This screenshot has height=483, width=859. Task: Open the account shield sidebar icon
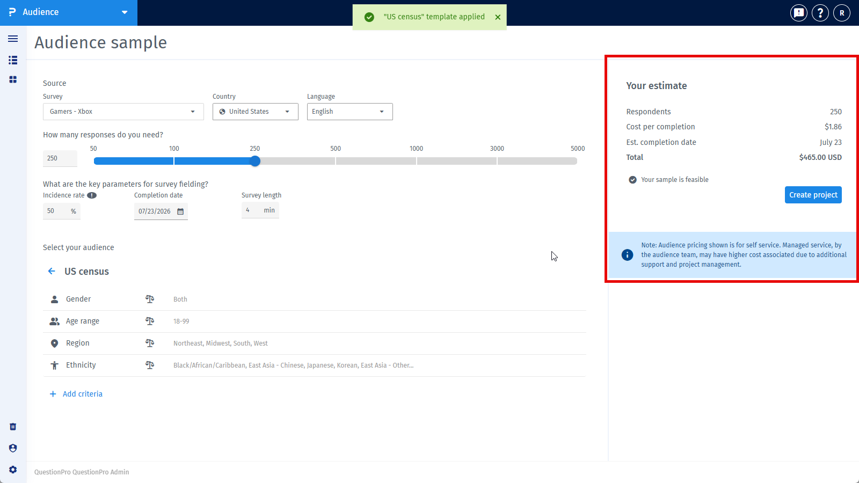point(13,448)
